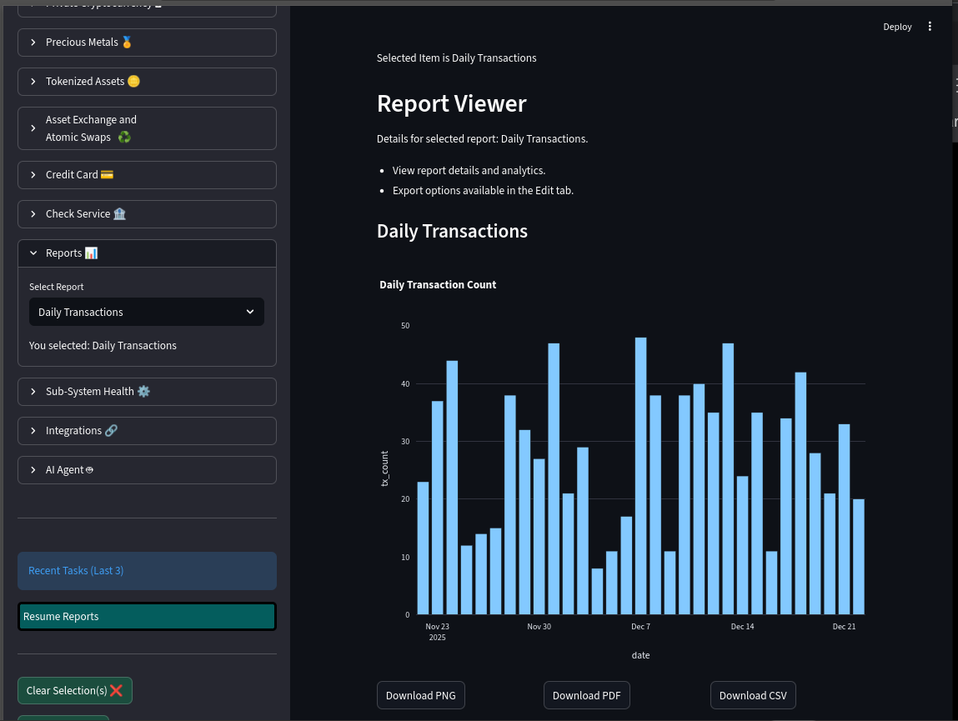
Task: Expand the Sub-System Health section
Action: point(147,392)
